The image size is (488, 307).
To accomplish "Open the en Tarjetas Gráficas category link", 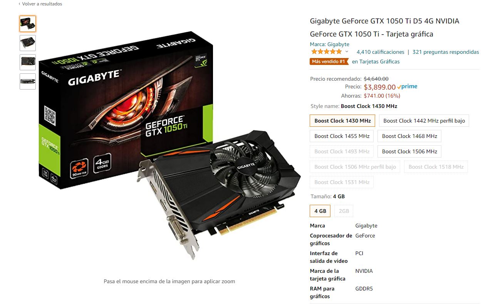I will (x=376, y=61).
